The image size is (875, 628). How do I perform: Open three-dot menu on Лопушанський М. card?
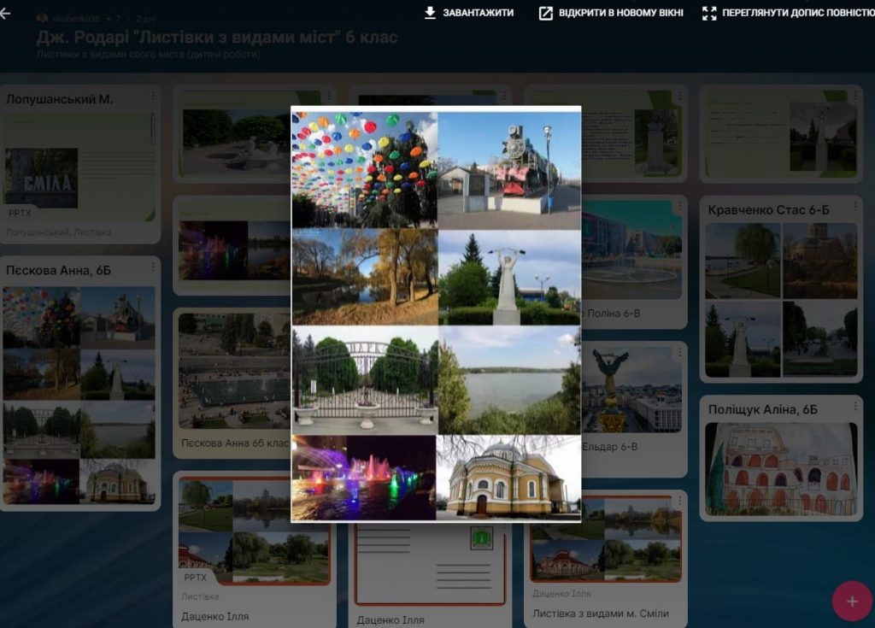(x=153, y=96)
